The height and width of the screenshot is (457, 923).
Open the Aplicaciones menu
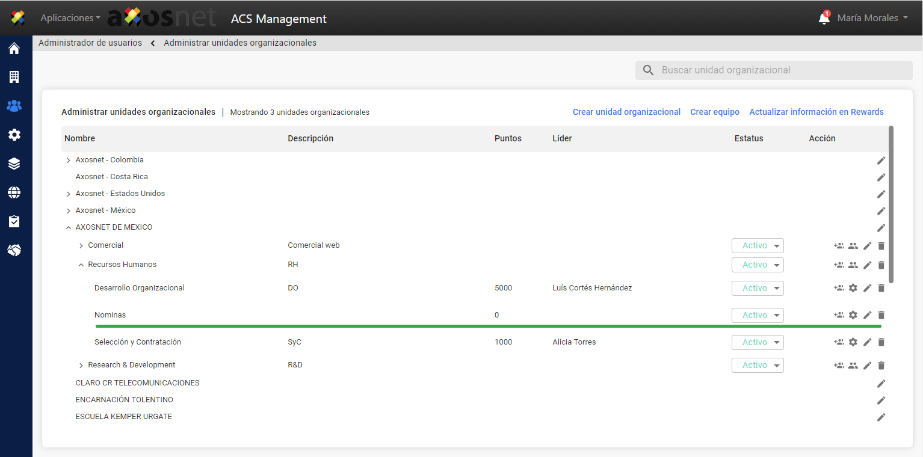[x=70, y=18]
